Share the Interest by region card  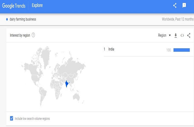pos(189,35)
